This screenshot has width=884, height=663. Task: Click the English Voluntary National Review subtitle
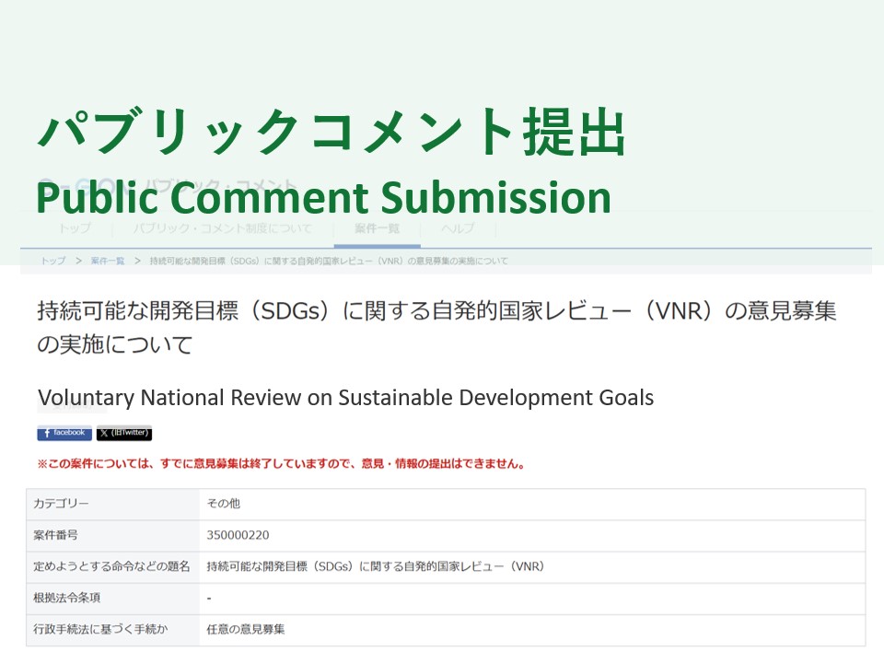pyautogui.click(x=345, y=398)
